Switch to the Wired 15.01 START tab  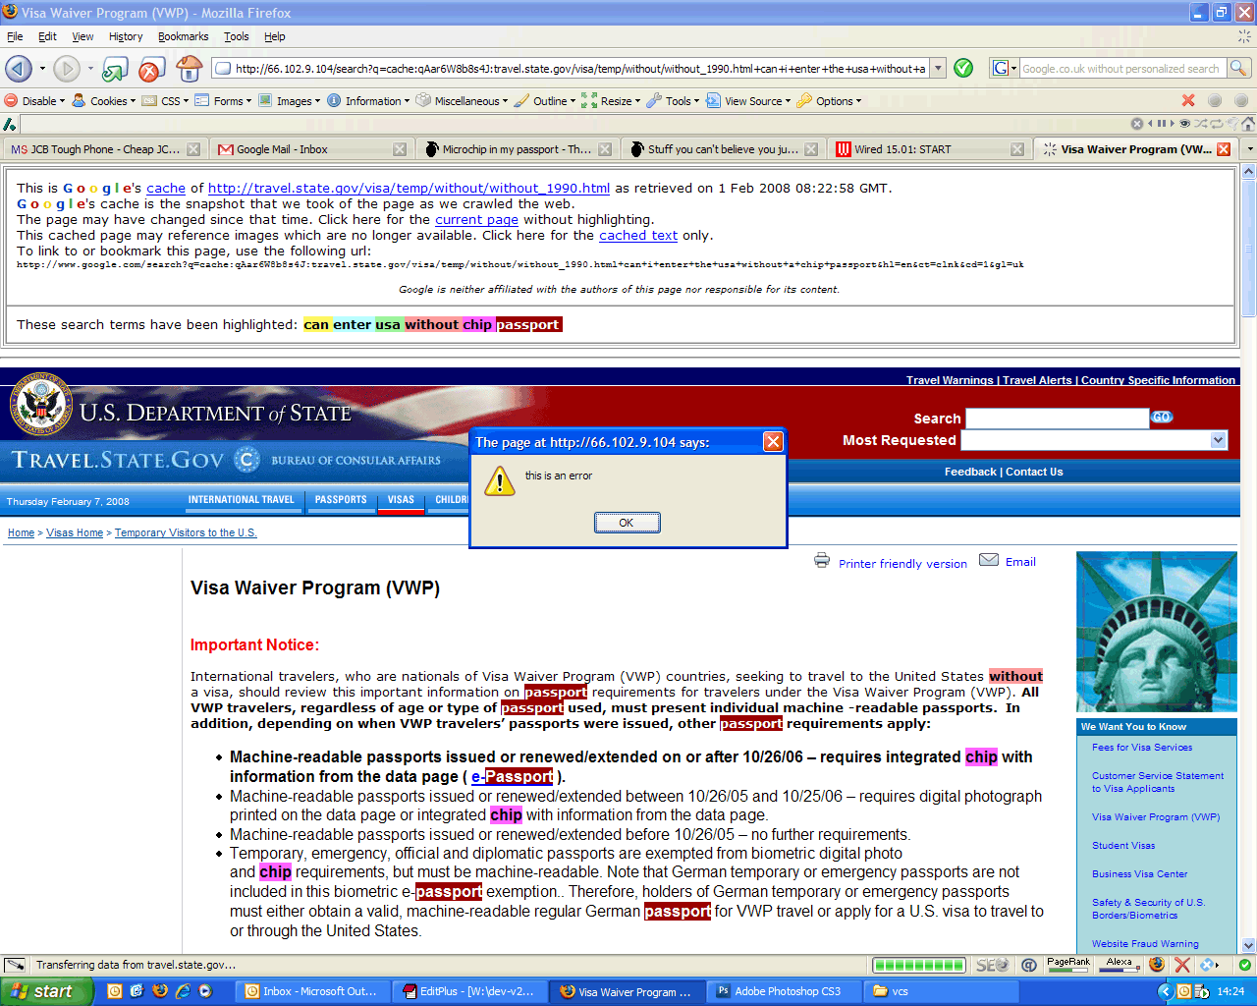pos(929,149)
